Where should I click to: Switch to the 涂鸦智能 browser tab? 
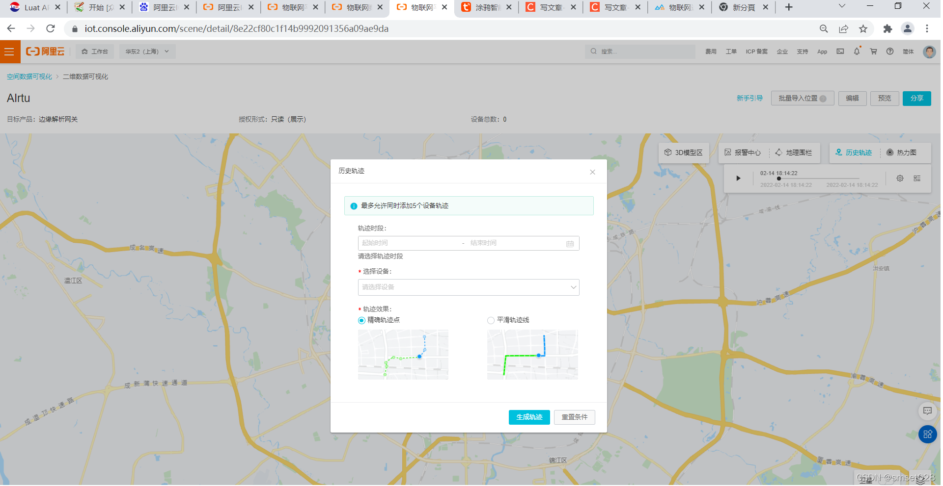point(487,7)
